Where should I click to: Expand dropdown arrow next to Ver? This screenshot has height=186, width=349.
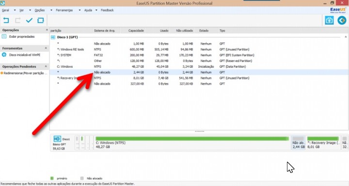coord(30,10)
